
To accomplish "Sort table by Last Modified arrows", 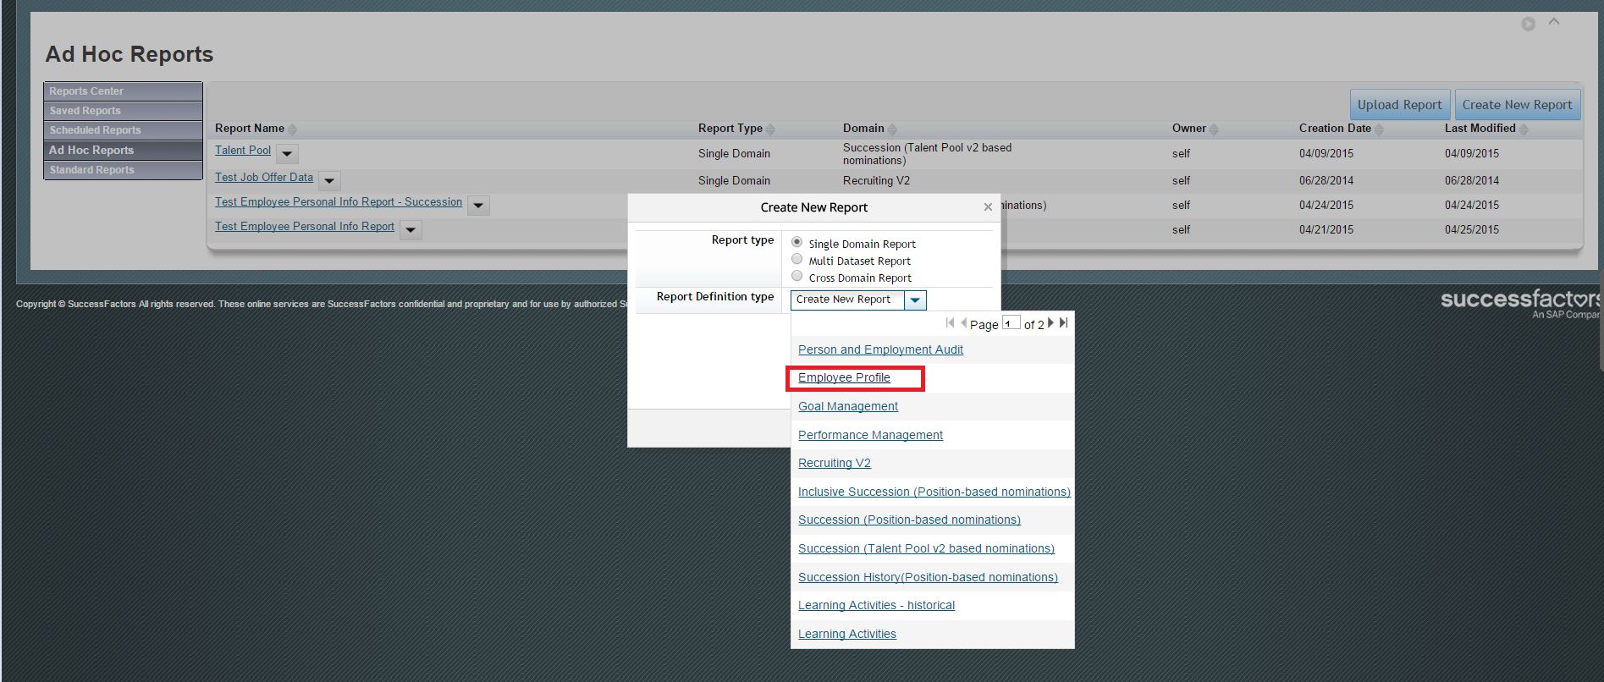I will [1524, 129].
